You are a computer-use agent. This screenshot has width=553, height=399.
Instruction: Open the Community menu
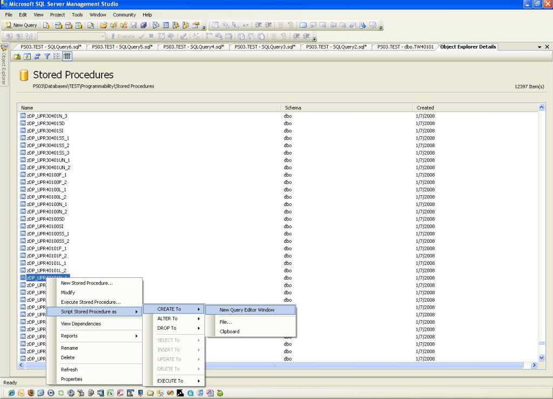point(124,15)
